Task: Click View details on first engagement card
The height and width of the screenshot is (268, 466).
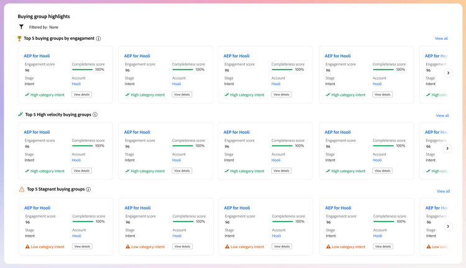Action: click(x=81, y=95)
